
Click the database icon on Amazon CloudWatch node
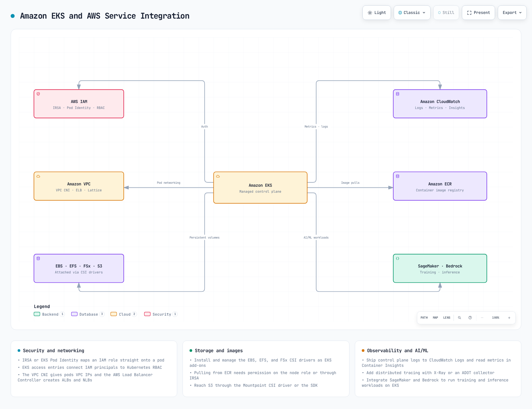click(397, 94)
